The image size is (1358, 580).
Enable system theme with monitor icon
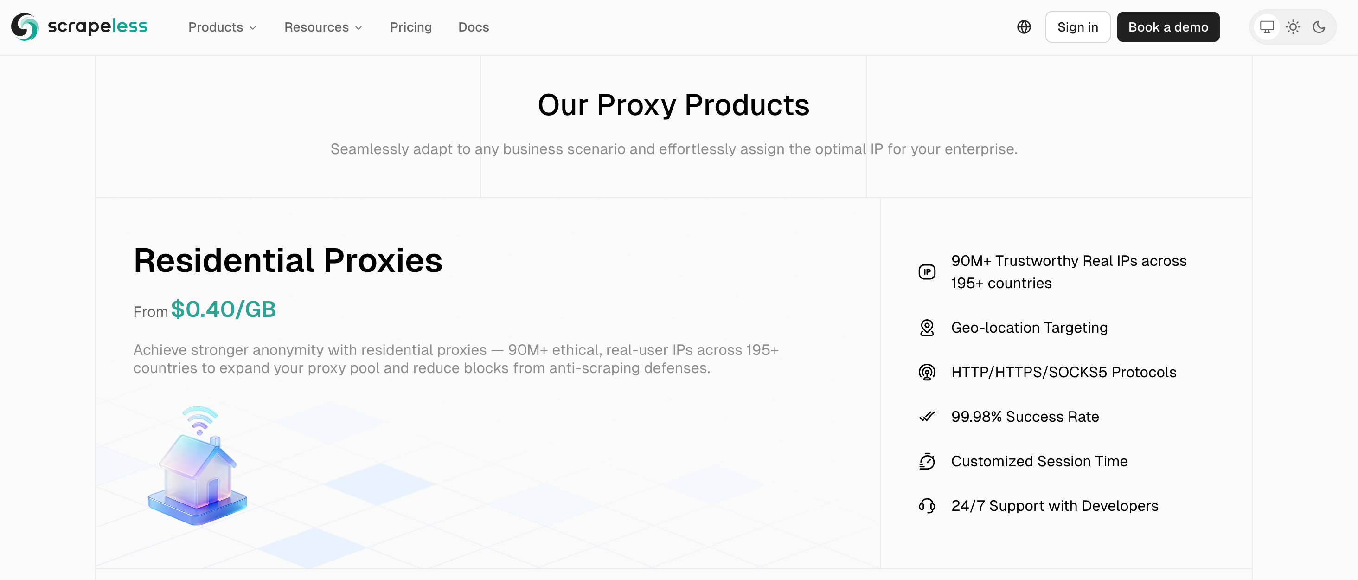coord(1267,27)
